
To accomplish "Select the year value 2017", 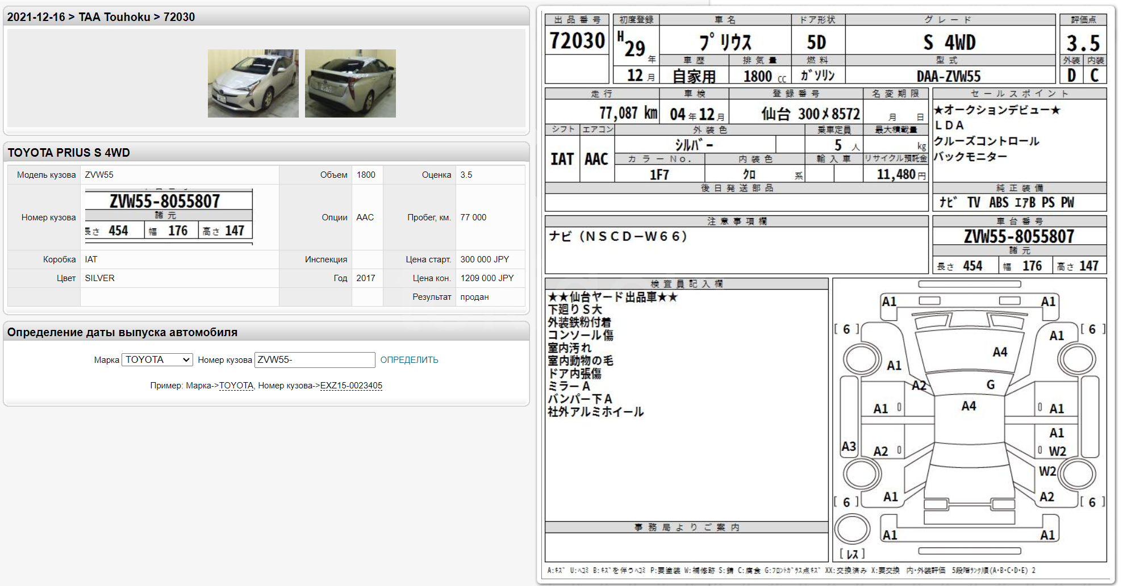I will coord(366,278).
